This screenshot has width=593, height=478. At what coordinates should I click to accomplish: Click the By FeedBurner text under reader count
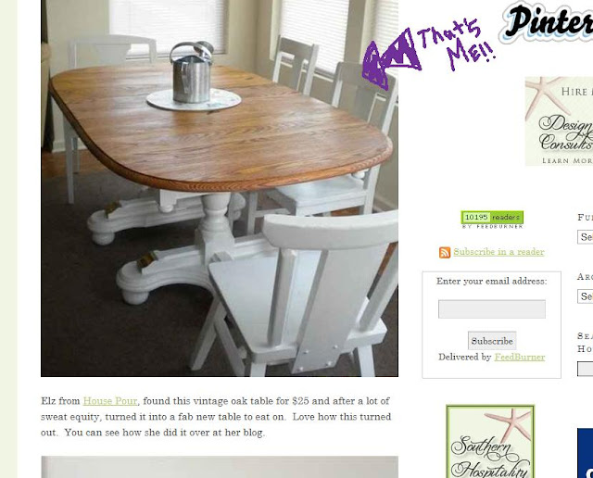pos(492,227)
